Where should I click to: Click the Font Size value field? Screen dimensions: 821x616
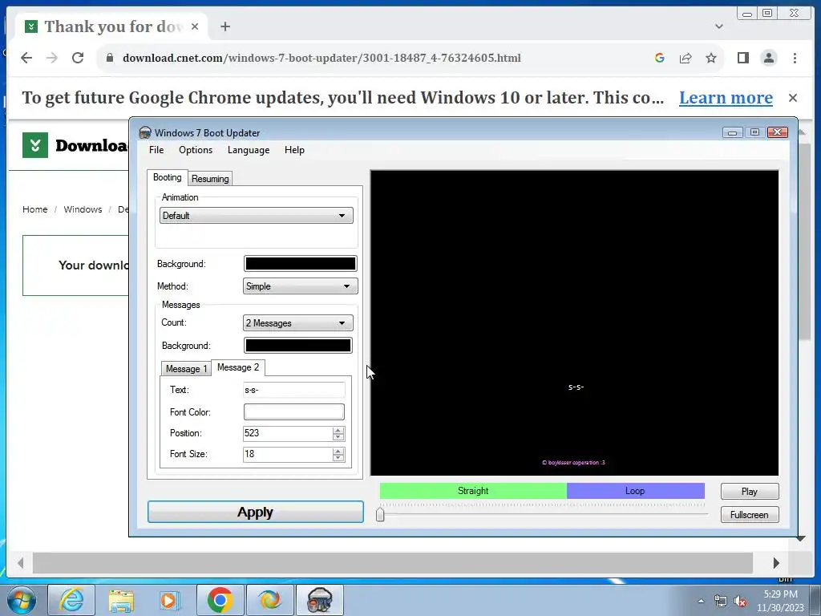(x=288, y=454)
